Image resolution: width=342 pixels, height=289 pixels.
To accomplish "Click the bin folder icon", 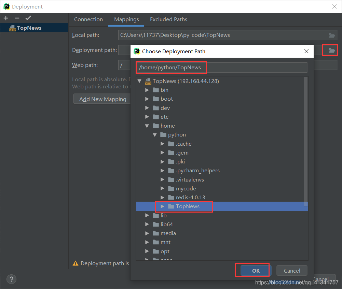I will 156,90.
